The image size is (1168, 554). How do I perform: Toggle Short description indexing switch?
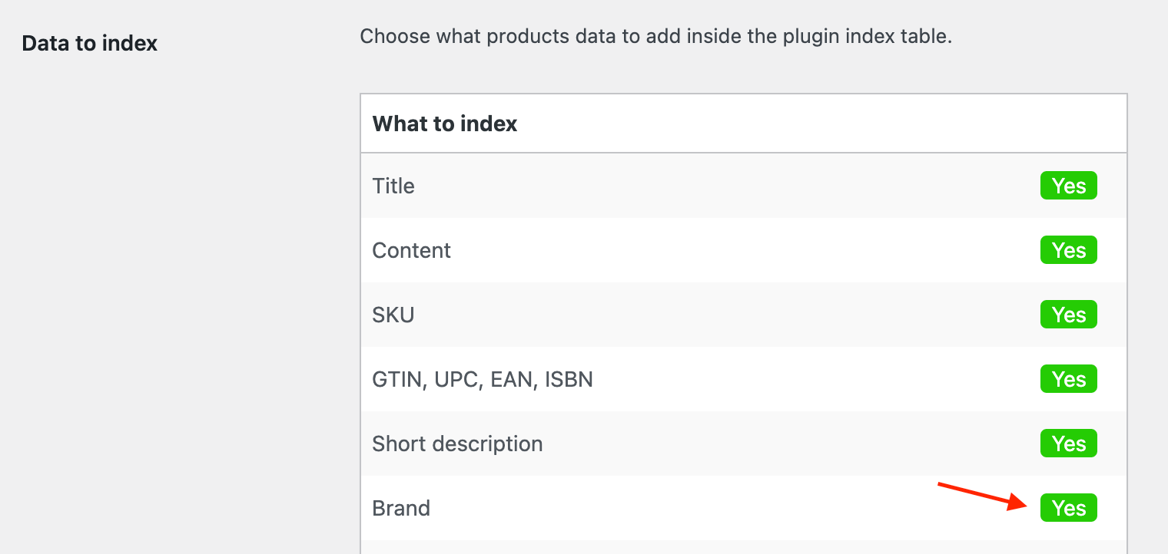click(x=1068, y=444)
